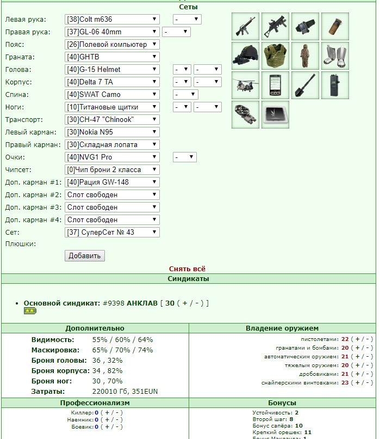Click minus to lower АНКЛАВ syndicate level
Screen dimensions: 380x439
click(197, 303)
